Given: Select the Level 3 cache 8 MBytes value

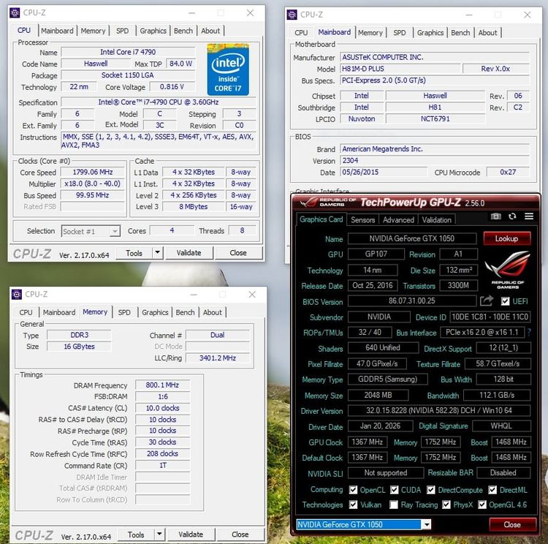Looking at the screenshot, I should [194, 207].
